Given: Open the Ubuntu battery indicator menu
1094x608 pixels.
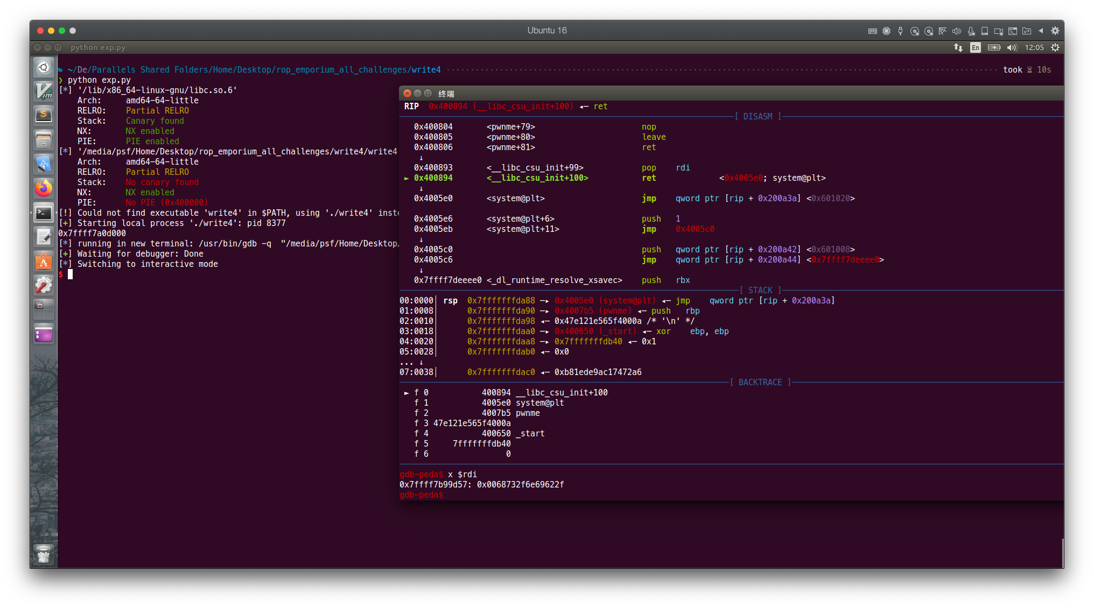Looking at the screenshot, I should click(994, 47).
